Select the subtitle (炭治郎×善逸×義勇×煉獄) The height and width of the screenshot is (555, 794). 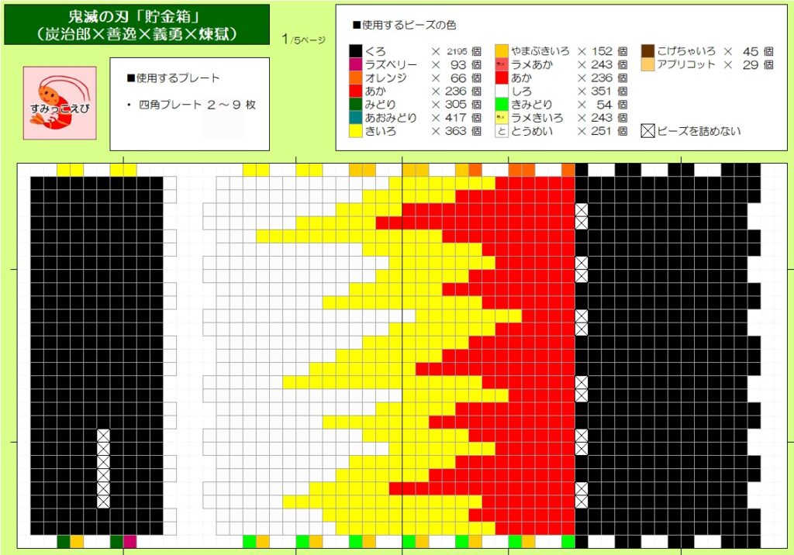click(x=136, y=34)
